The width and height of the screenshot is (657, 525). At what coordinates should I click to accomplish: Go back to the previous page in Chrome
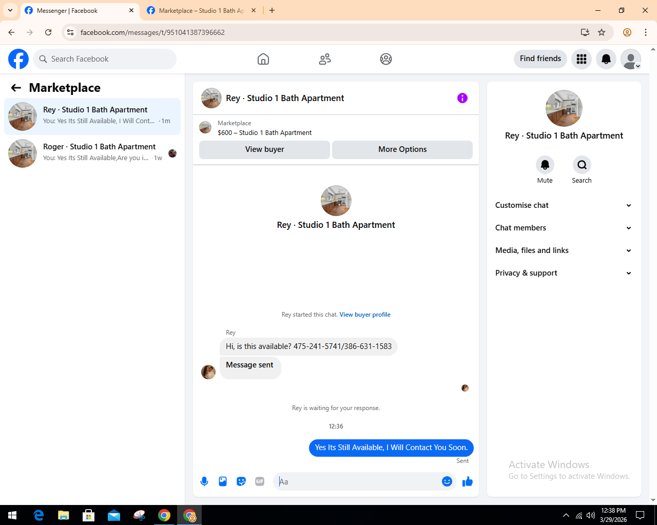[x=11, y=32]
